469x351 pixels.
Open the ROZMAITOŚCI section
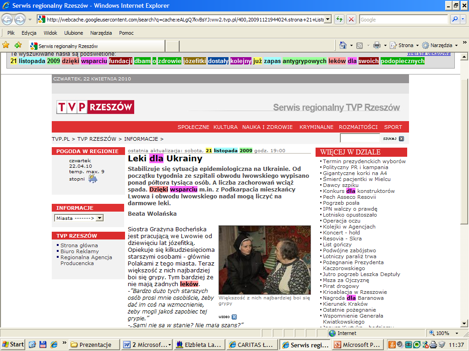[358, 127]
